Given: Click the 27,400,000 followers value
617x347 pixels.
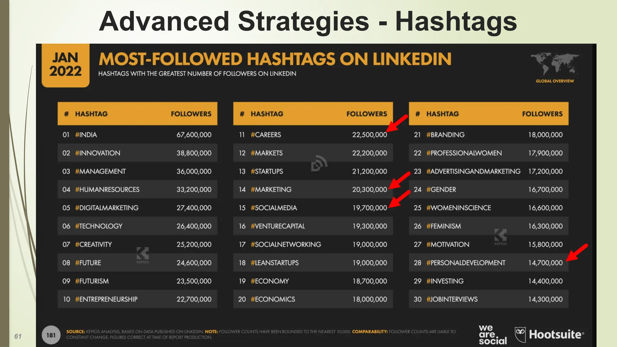Looking at the screenshot, I should coord(194,208).
